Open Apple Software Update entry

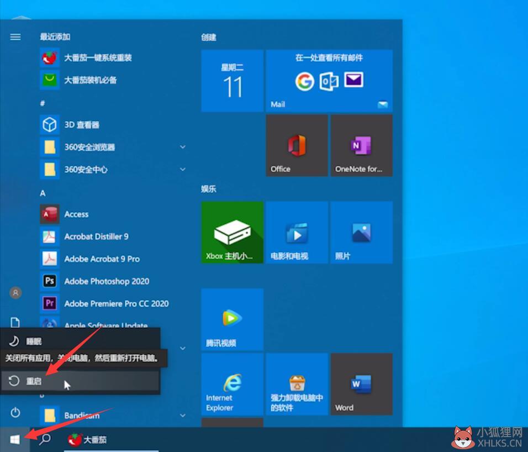113,323
